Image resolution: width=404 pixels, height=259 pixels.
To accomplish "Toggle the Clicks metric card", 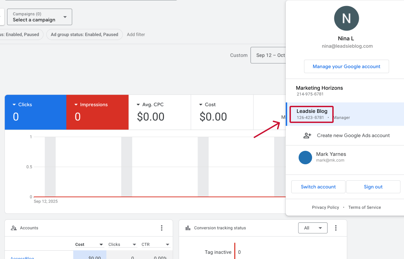I will click(35, 112).
